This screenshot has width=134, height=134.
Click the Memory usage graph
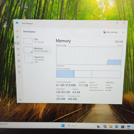click(89, 56)
